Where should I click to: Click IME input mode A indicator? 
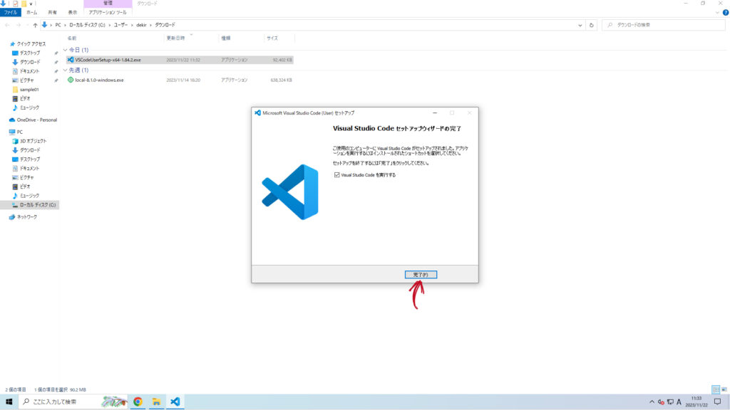coord(679,402)
